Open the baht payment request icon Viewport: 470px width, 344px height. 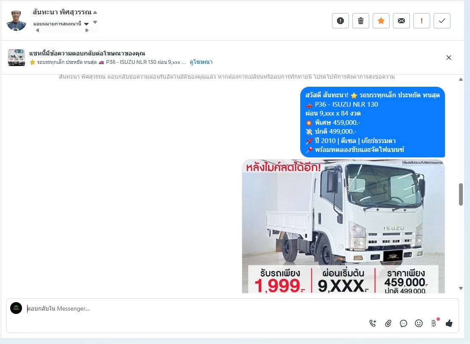434,323
